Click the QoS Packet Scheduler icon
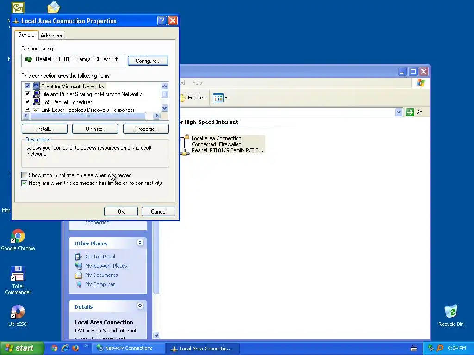Screen dimensions: 474x355 pos(37,102)
